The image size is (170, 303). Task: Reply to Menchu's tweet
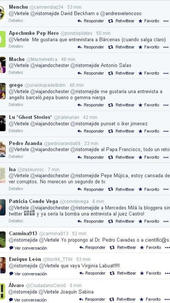point(91,21)
